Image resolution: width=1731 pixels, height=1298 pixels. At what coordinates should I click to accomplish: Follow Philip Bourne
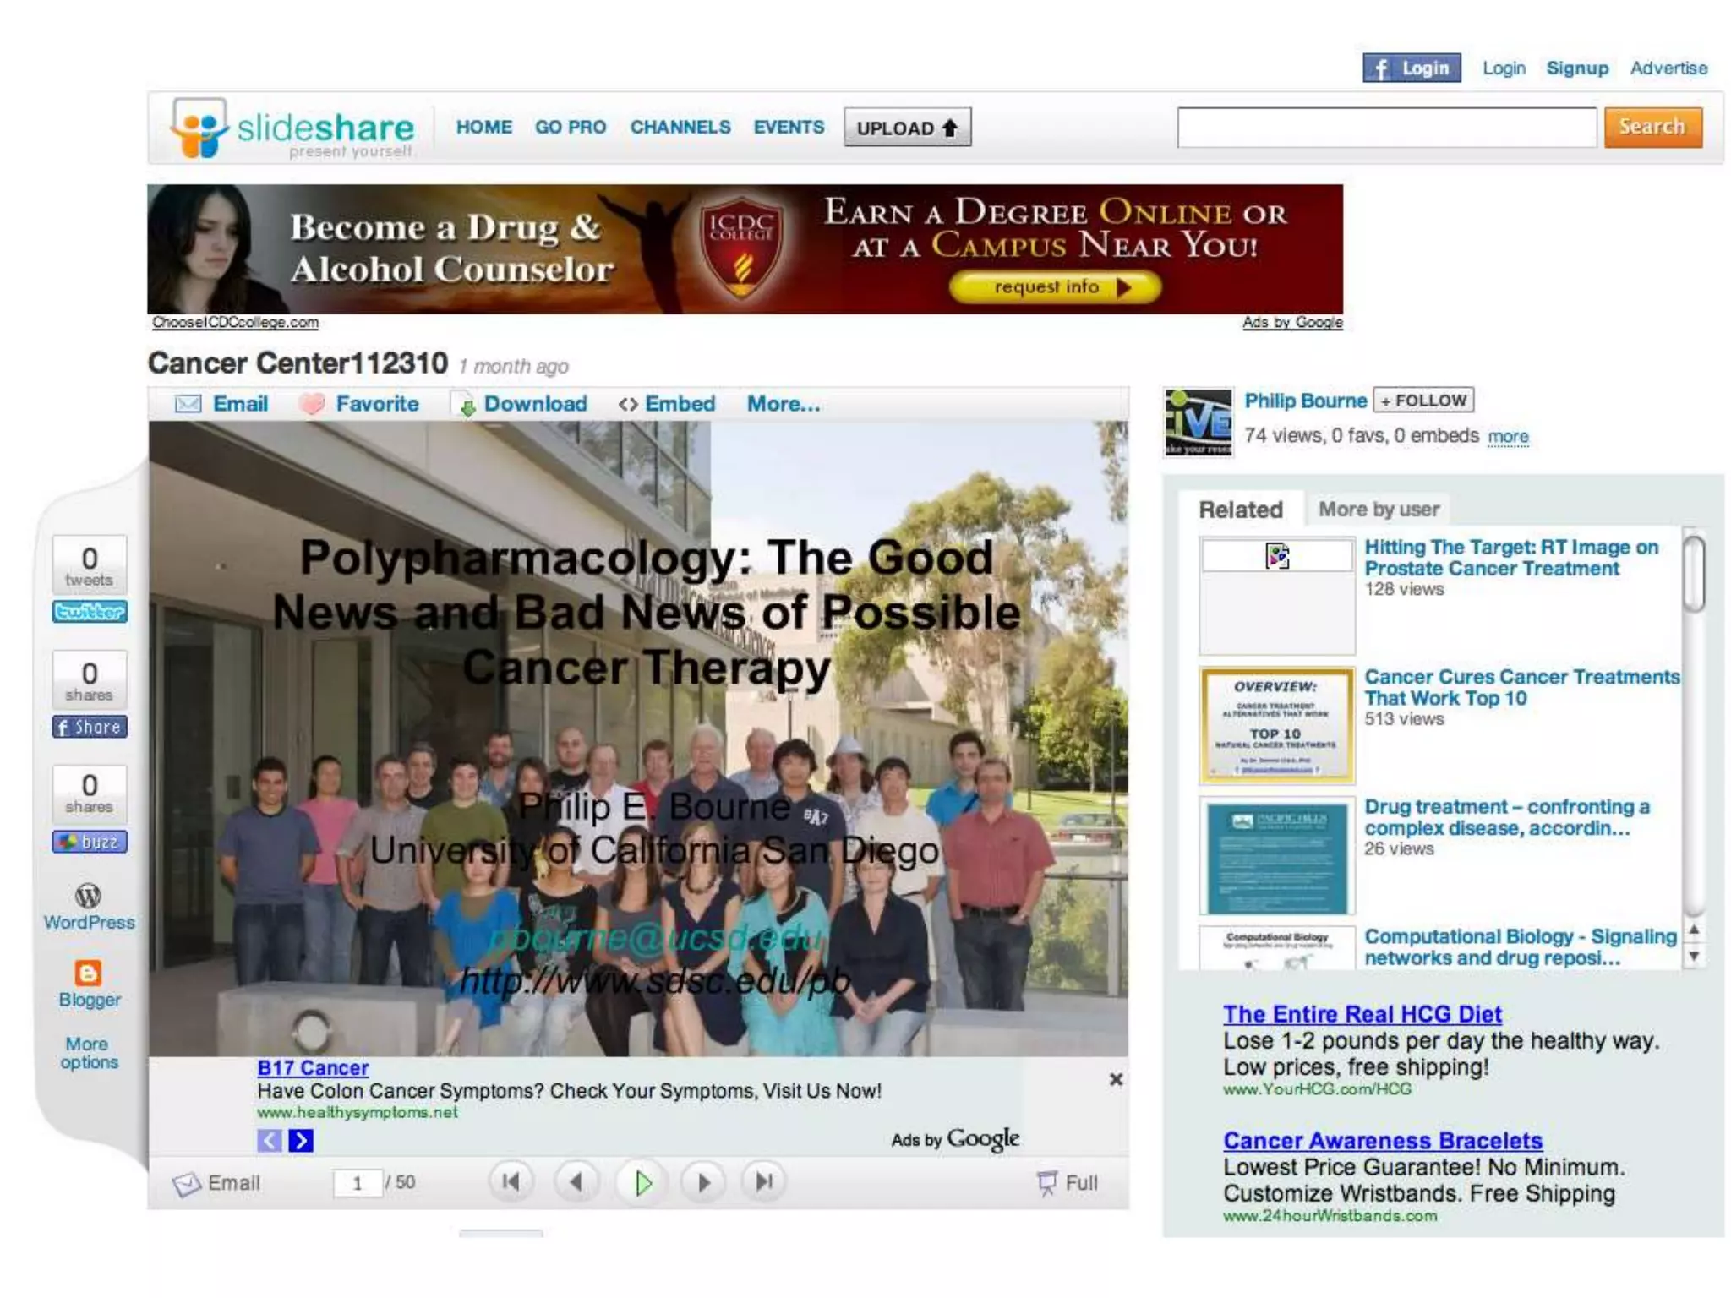tap(1423, 401)
